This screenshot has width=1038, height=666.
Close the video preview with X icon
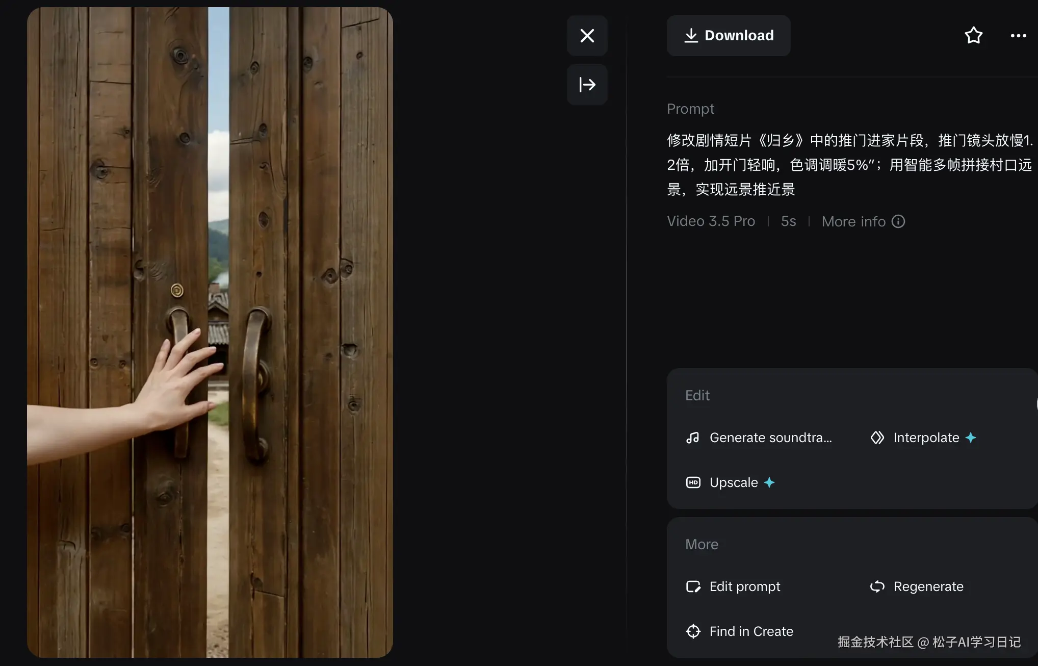coord(587,36)
